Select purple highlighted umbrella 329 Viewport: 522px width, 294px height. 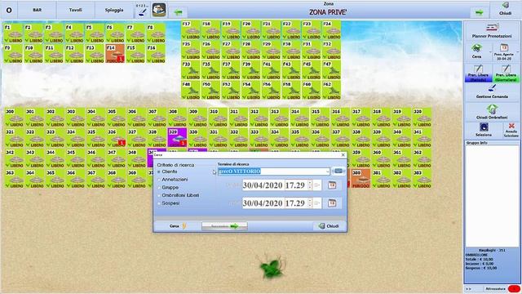pos(178,138)
